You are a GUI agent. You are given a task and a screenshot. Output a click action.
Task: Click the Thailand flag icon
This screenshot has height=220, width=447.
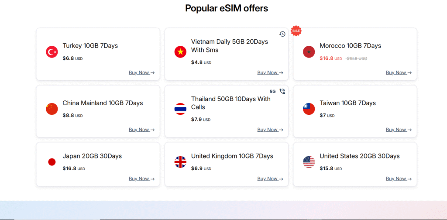(x=180, y=109)
